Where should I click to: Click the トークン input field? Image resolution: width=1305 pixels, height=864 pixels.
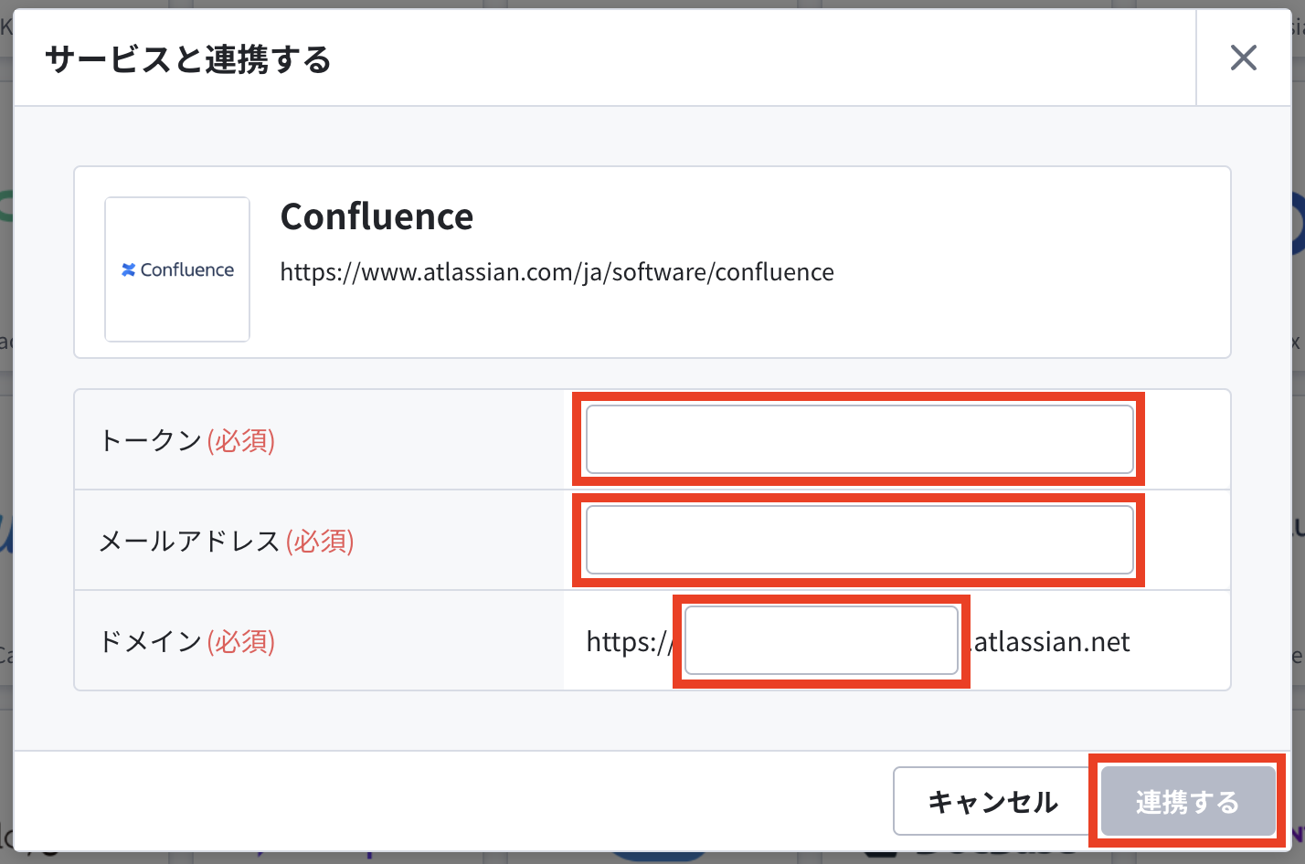coord(859,440)
